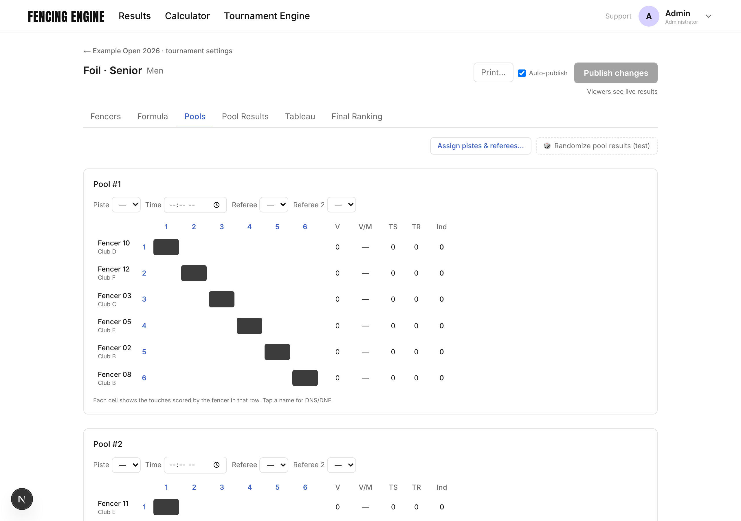Tap Fencer 11 name in Pool #2
This screenshot has height=521, width=741.
[x=113, y=504]
